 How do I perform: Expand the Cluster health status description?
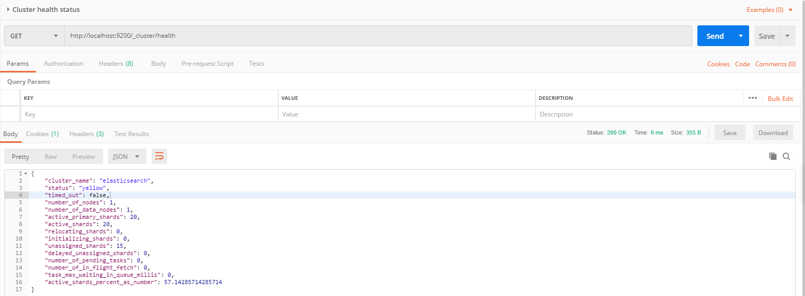pos(8,9)
